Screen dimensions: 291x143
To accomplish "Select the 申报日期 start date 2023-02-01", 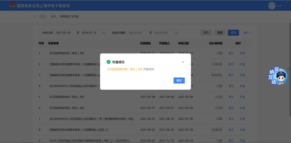I will 64,33.
